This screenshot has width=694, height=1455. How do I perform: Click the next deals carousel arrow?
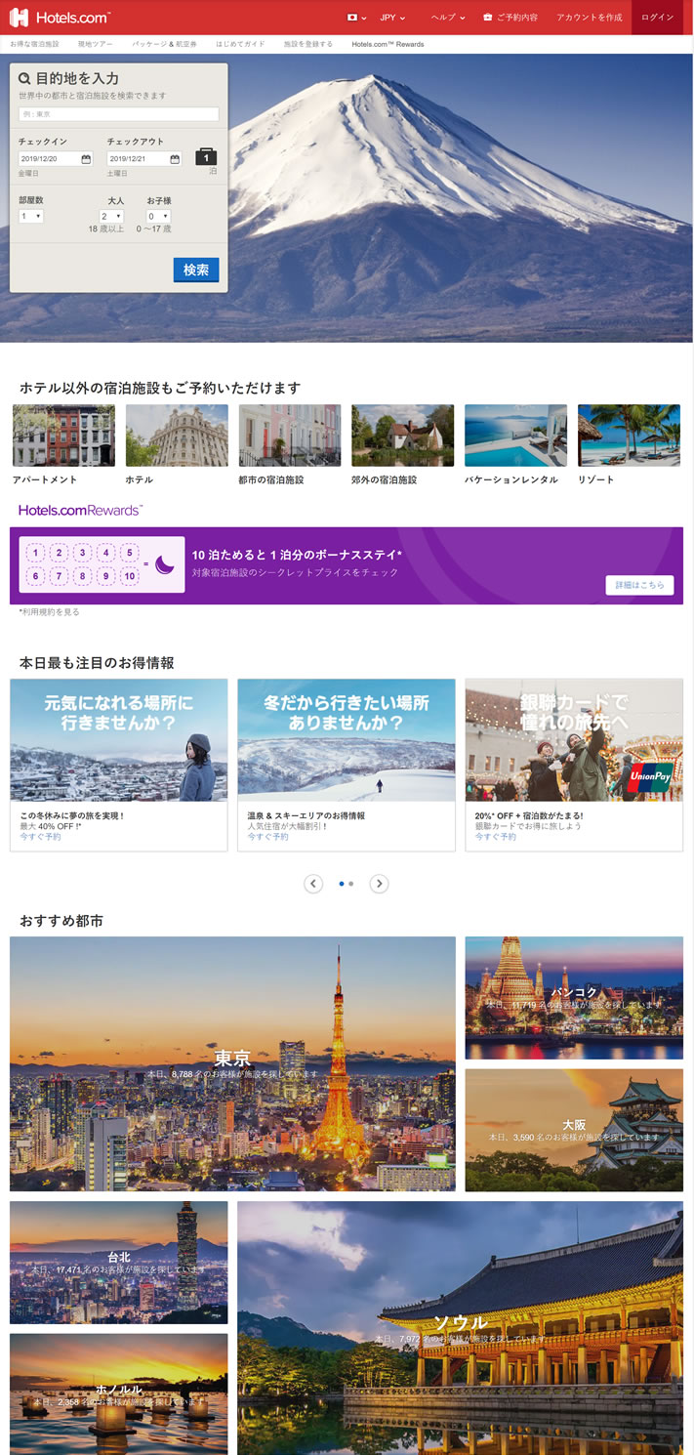(379, 884)
